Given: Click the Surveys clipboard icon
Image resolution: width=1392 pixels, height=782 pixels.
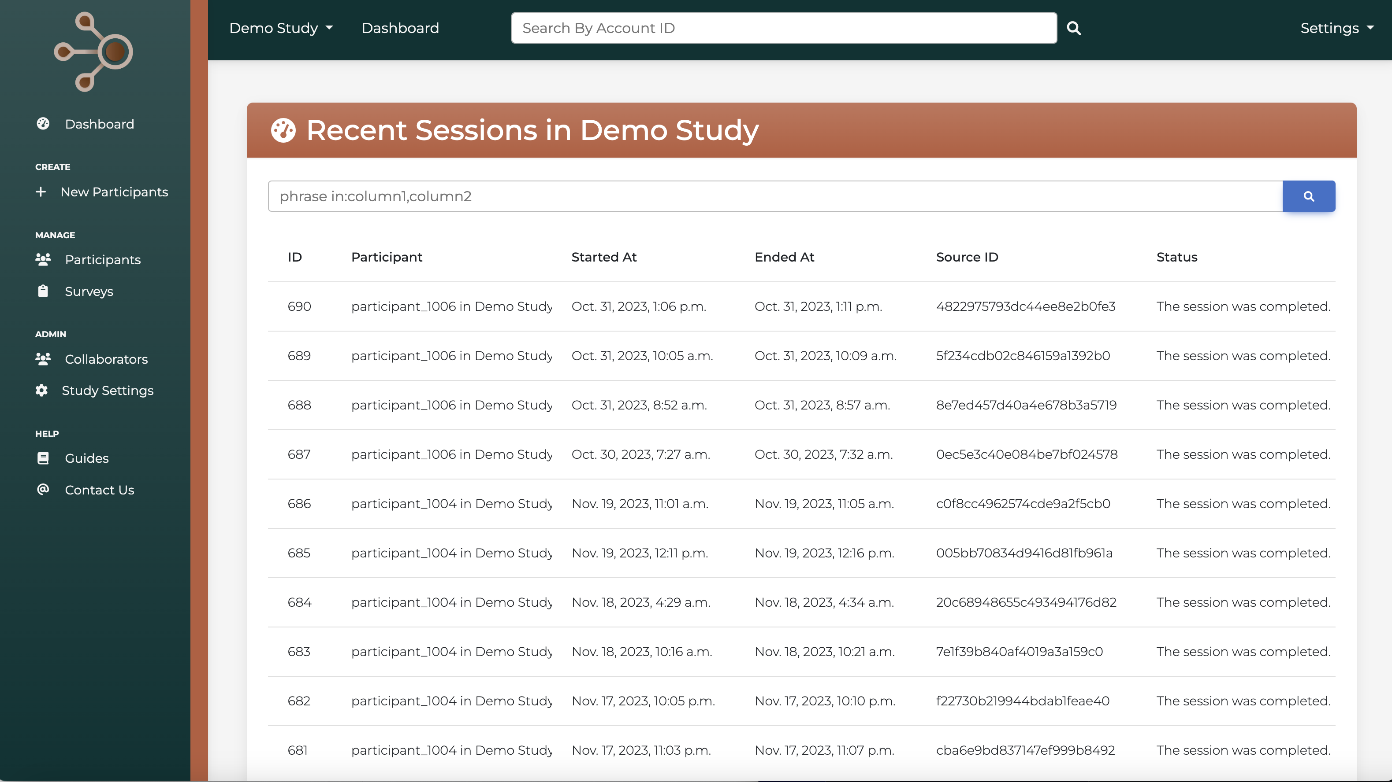Looking at the screenshot, I should 43,291.
